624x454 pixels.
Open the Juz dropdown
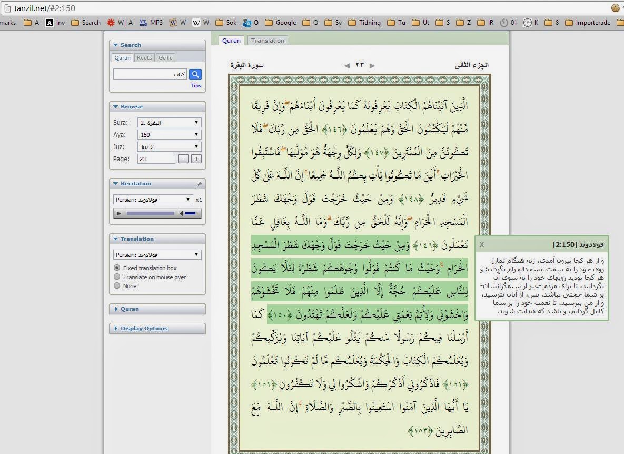169,147
